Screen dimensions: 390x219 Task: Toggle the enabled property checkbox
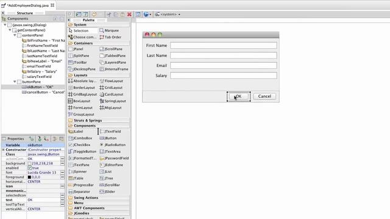click(30, 168)
